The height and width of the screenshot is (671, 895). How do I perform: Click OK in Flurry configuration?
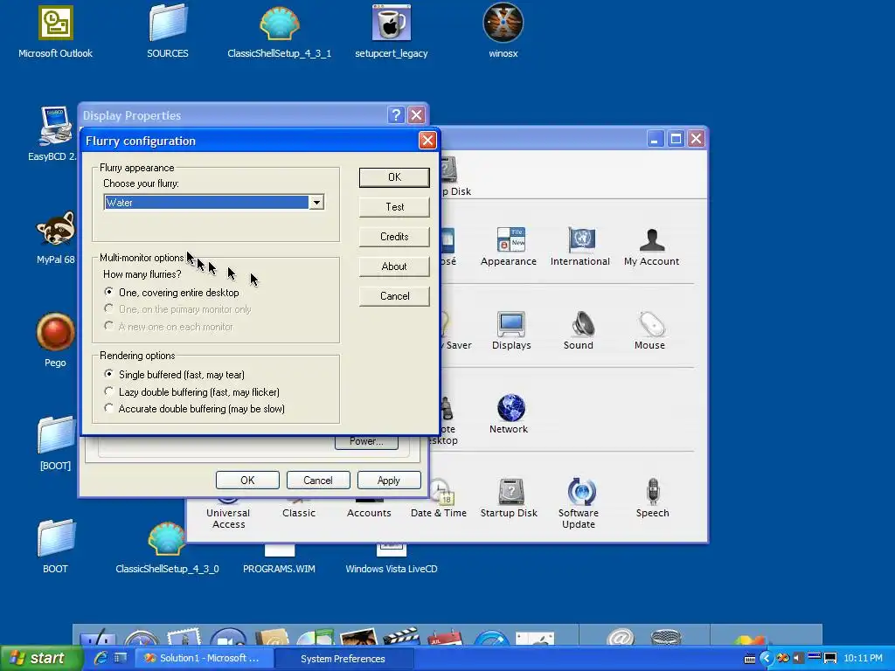pos(394,177)
